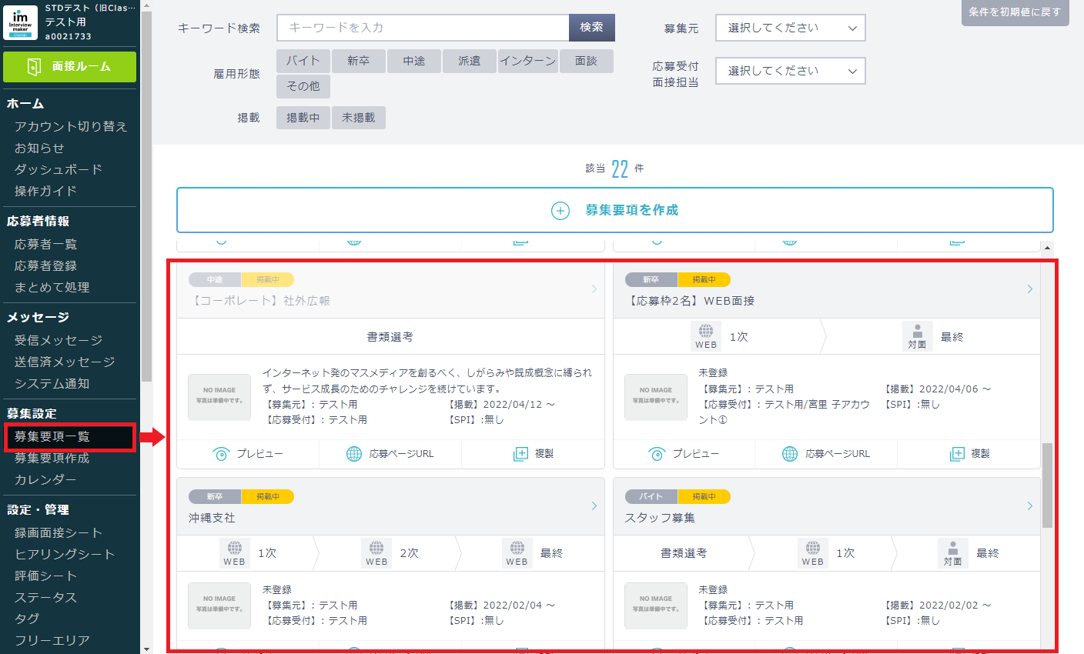Open 送信済メッセージ in sidebar
This screenshot has width=1084, height=654.
click(65, 362)
